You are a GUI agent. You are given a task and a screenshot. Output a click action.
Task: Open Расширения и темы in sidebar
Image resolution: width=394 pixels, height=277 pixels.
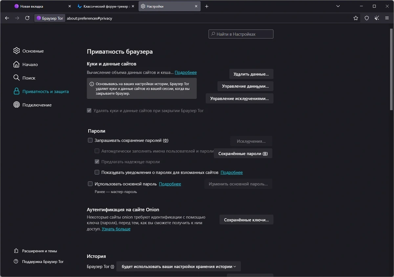(35, 251)
